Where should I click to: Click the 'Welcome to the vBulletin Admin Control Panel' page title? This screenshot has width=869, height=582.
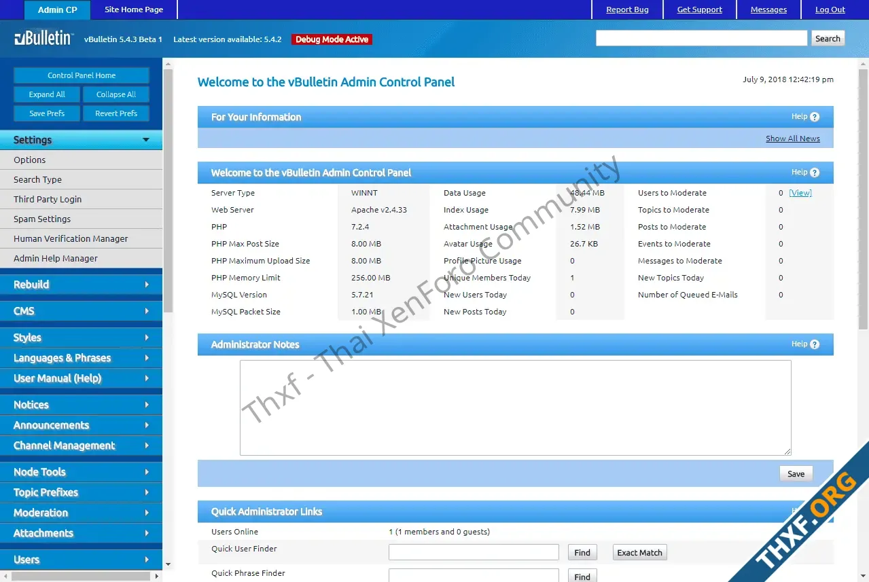coord(326,82)
